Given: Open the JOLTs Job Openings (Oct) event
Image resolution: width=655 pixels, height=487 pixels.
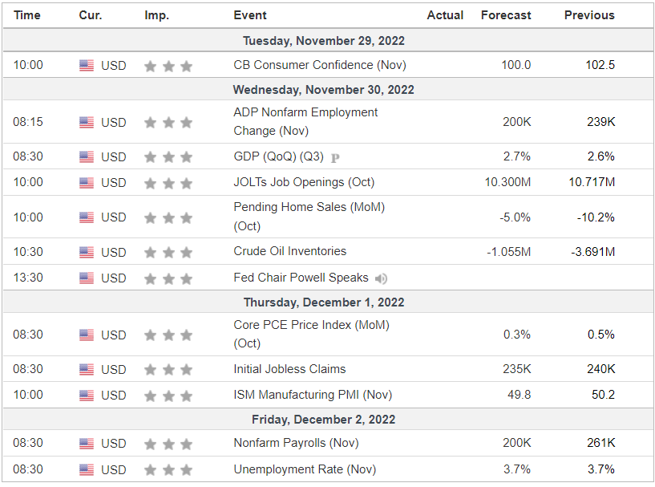Looking at the screenshot, I should 304,182.
